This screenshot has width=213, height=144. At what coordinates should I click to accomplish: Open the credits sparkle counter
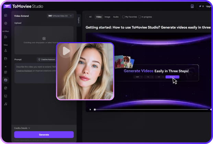point(201,6)
